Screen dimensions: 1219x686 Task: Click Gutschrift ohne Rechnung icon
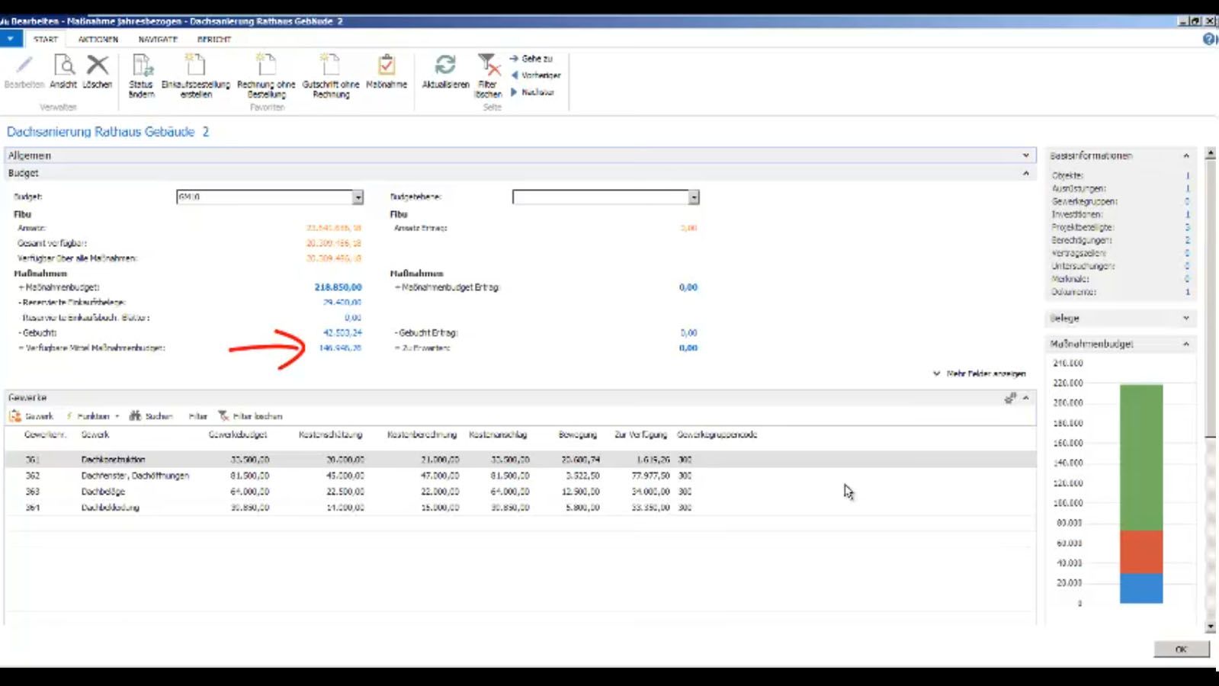(x=331, y=66)
